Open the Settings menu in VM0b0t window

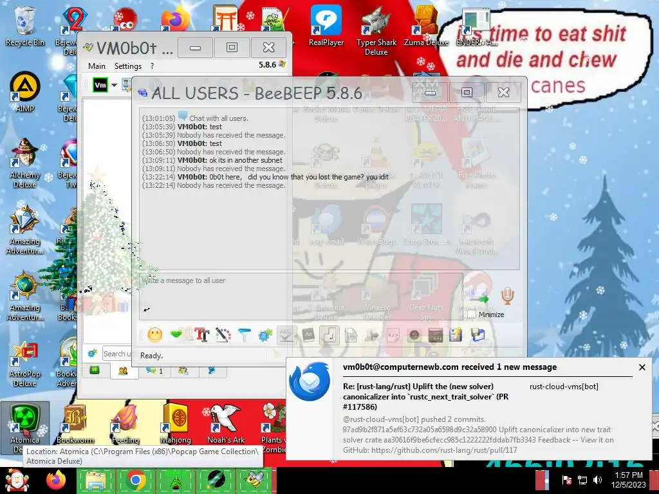point(128,66)
